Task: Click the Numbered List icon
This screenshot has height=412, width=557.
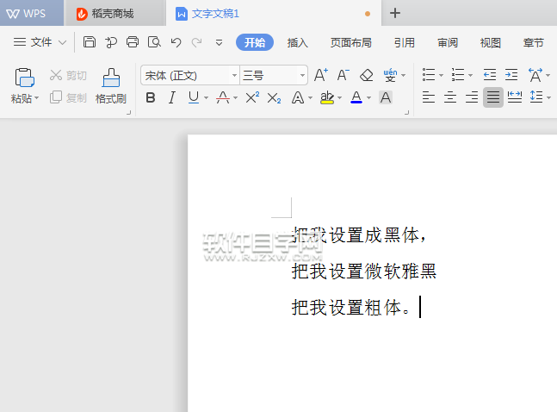Action: coord(458,75)
